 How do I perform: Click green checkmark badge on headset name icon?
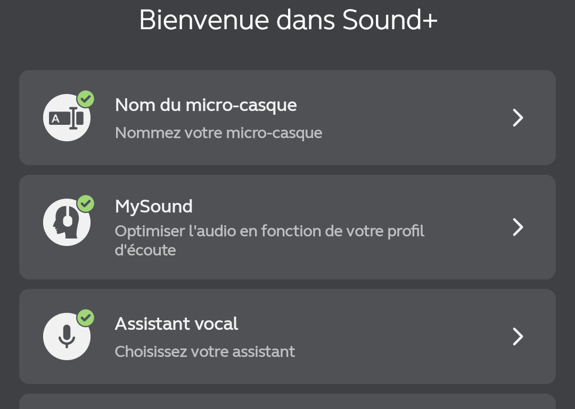tap(85, 99)
